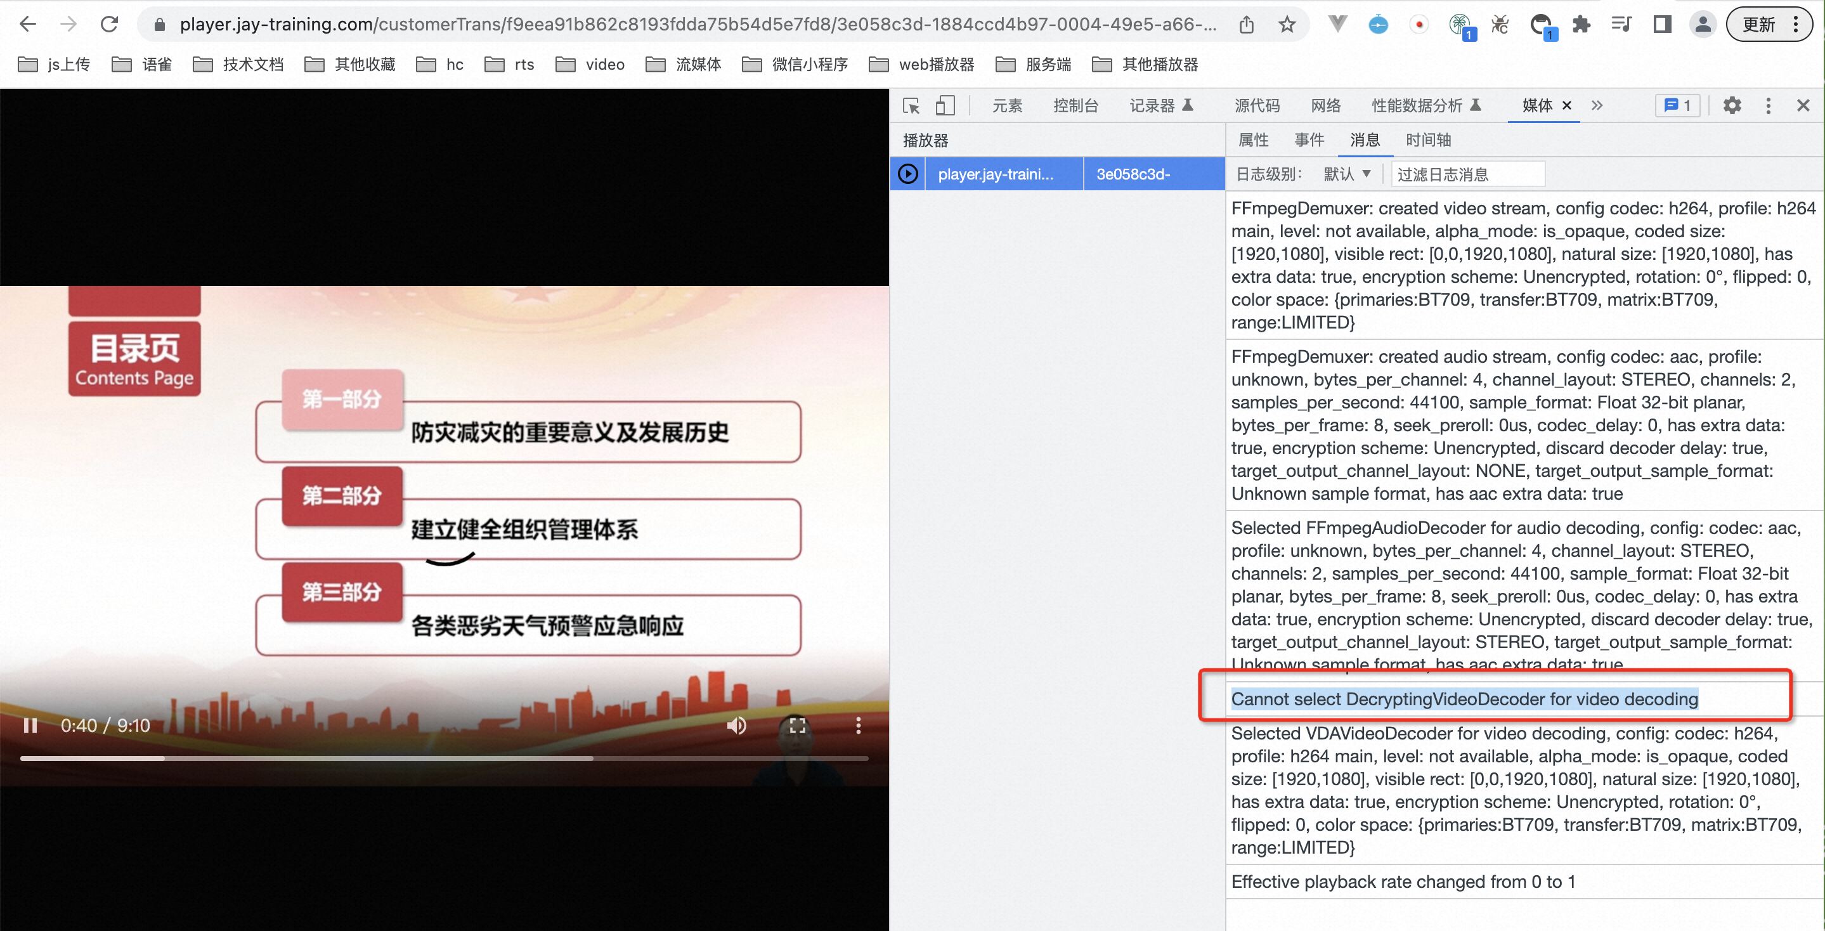
Task: Open the 其他收藏 bookmark folder
Action: click(350, 65)
